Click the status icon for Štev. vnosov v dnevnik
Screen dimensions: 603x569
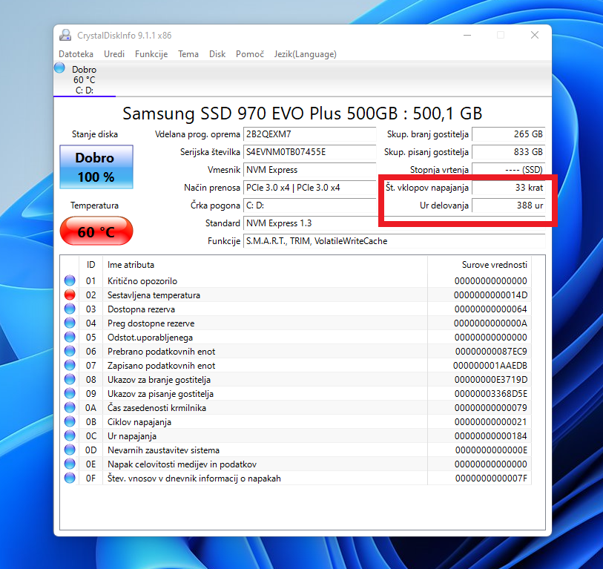click(70, 478)
